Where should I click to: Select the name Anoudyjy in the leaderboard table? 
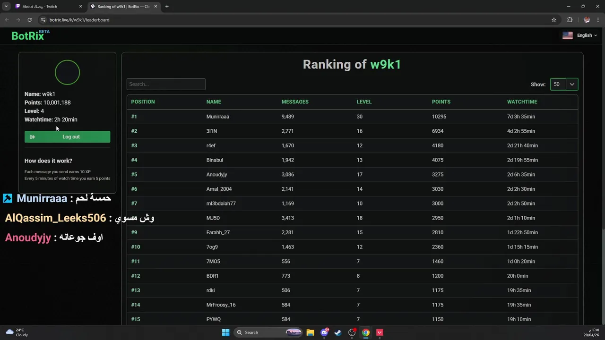[x=217, y=175]
